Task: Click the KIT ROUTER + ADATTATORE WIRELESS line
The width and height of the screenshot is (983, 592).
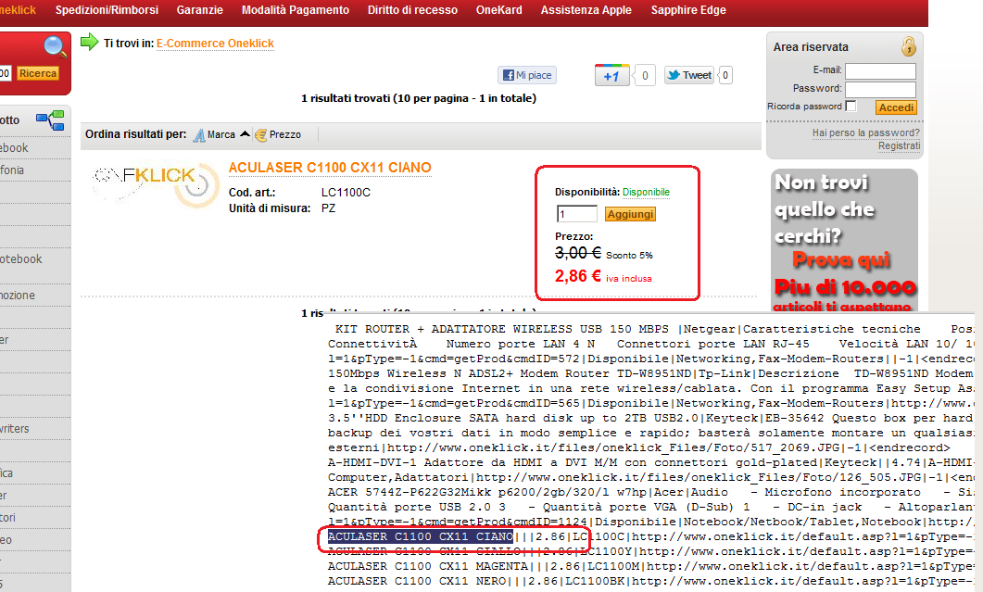Action: (x=655, y=329)
